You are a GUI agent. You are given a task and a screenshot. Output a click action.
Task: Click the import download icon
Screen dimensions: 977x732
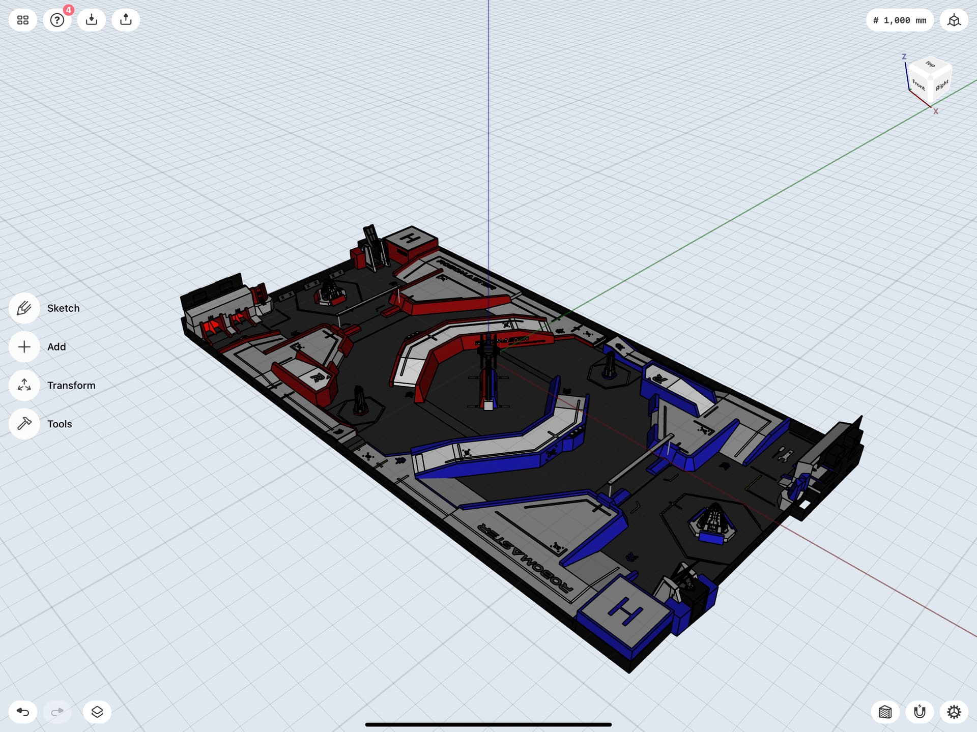coord(92,20)
